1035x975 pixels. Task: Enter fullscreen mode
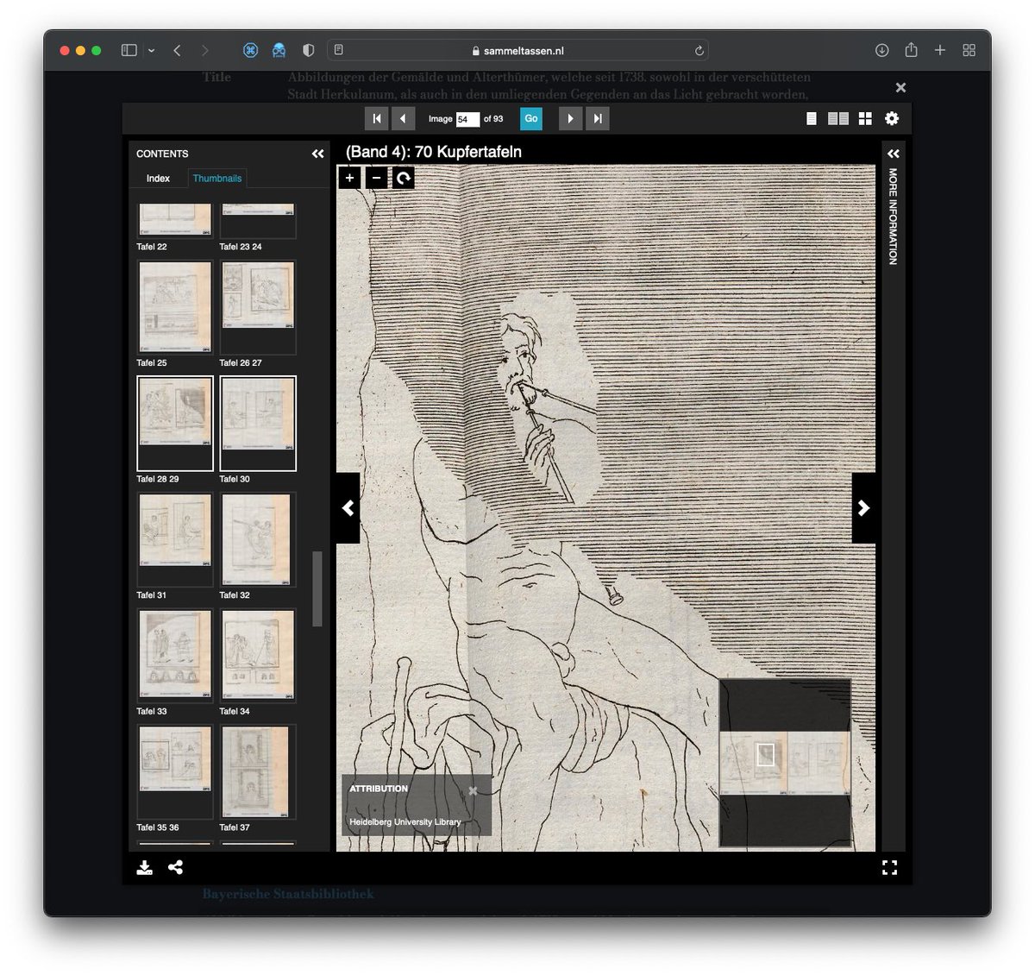click(x=890, y=868)
